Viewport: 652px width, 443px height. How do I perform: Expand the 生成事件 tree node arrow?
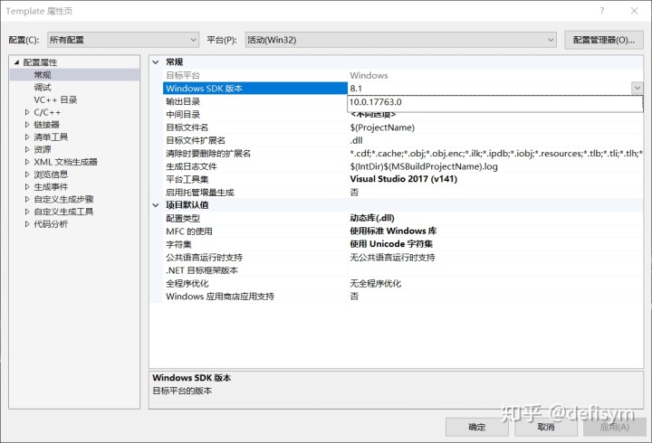(x=27, y=187)
